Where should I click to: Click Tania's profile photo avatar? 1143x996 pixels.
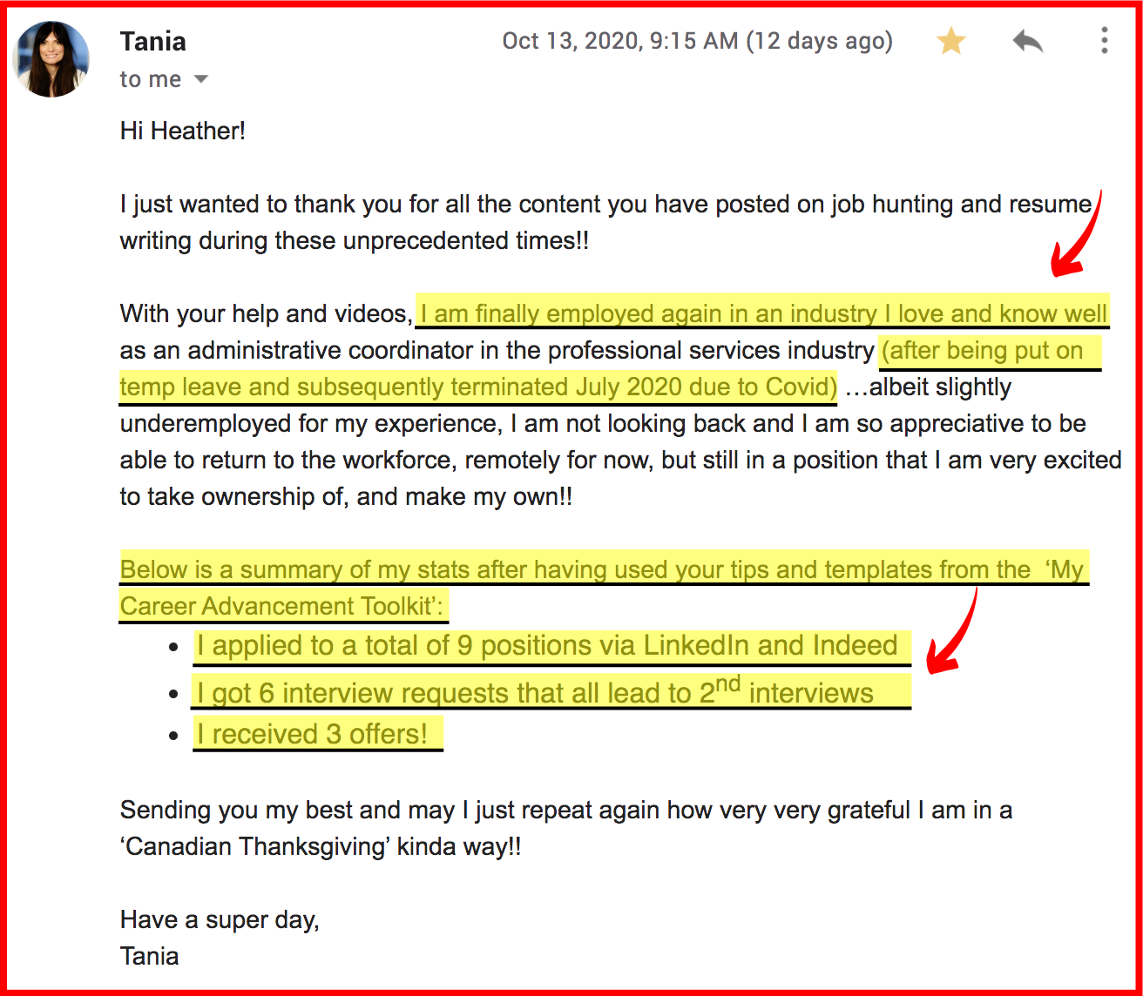tap(52, 59)
